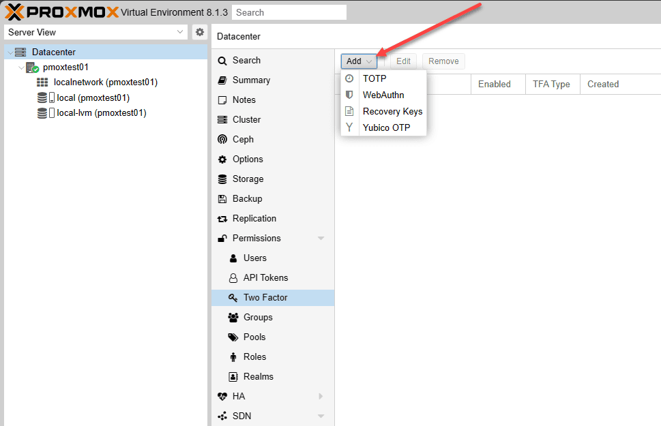Click the gear icon beside Server View

point(200,32)
